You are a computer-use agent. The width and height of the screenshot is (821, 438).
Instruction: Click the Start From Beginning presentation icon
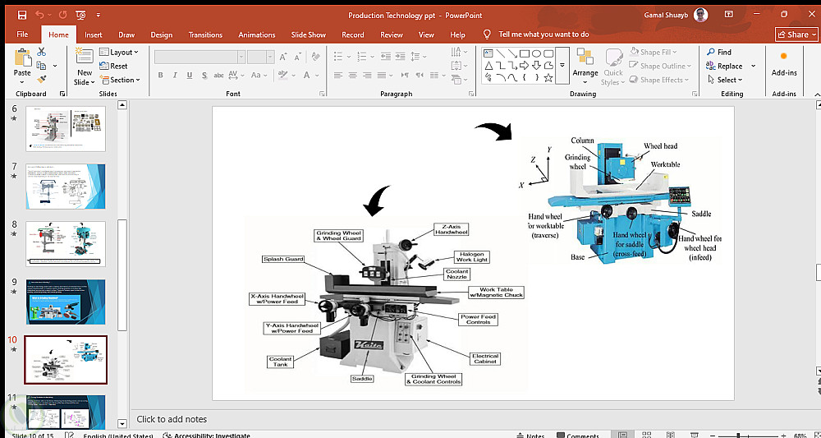coord(80,15)
